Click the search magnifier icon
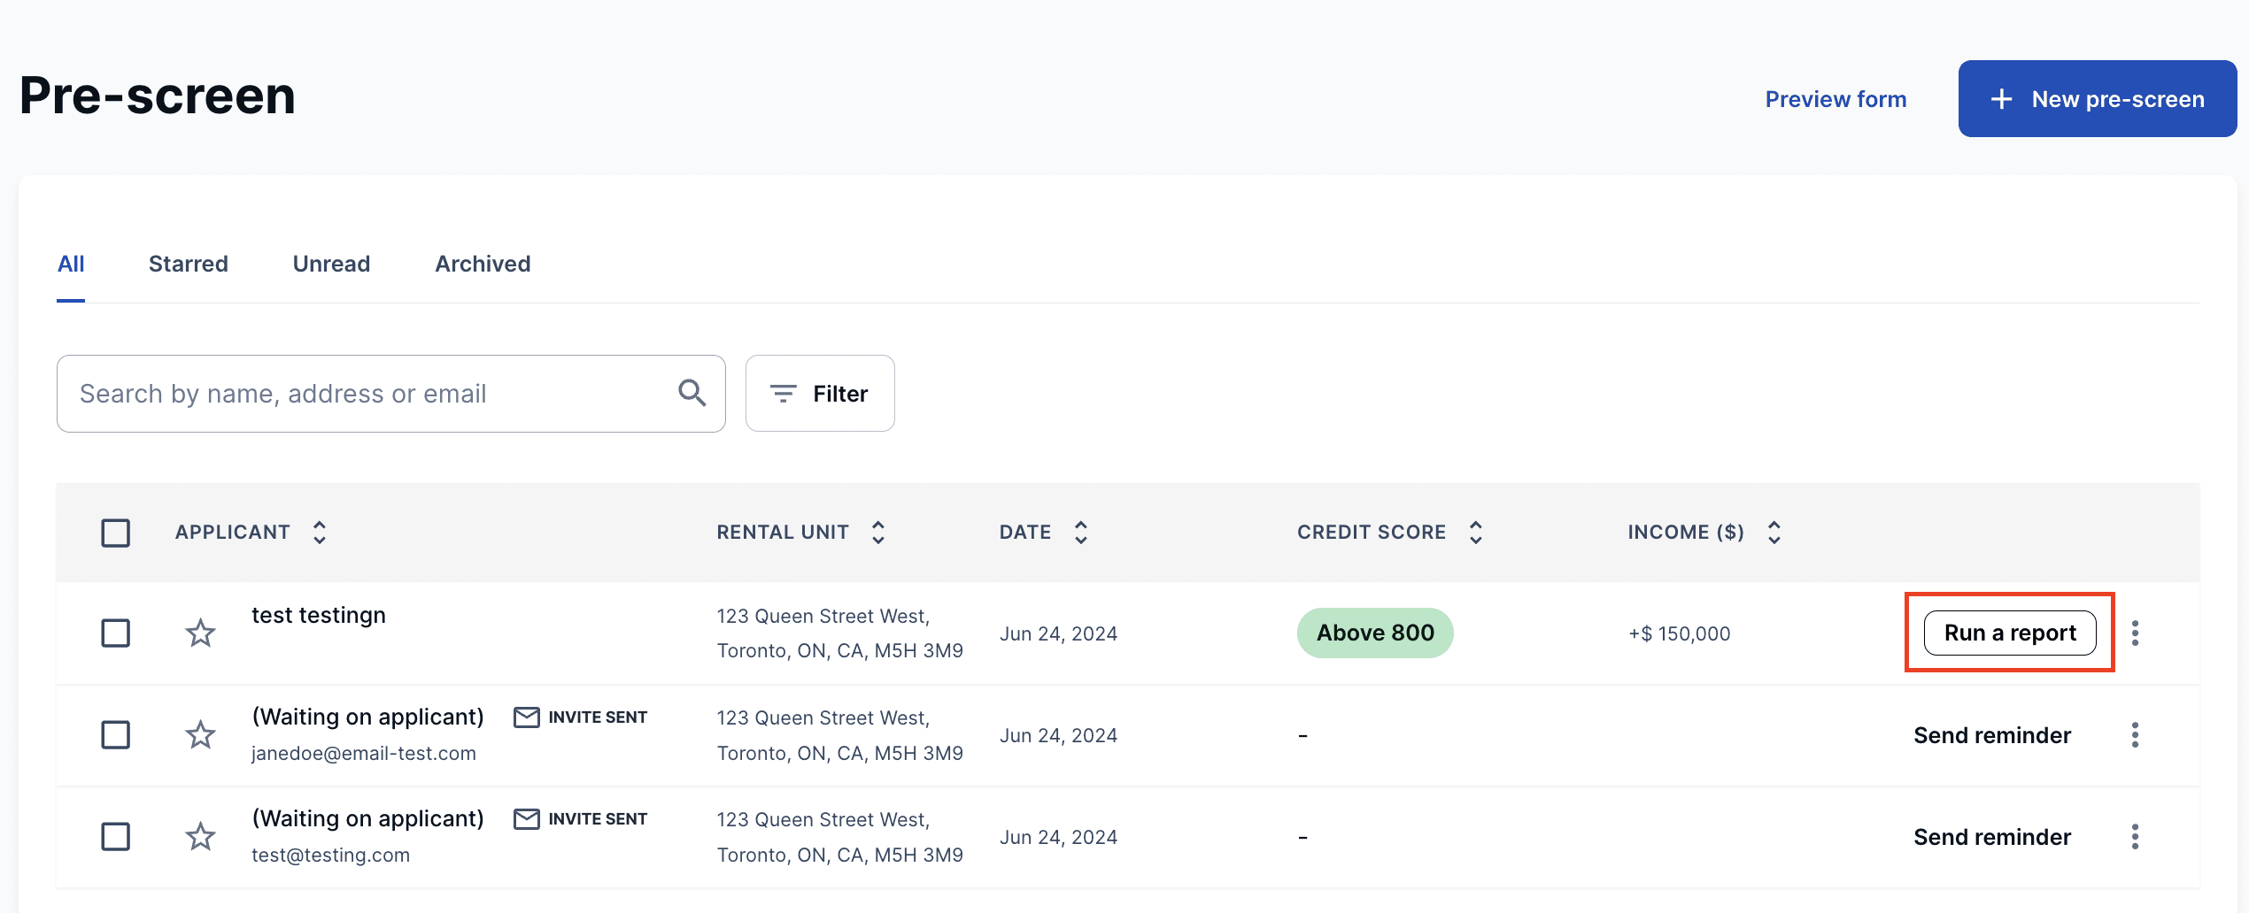 [692, 393]
